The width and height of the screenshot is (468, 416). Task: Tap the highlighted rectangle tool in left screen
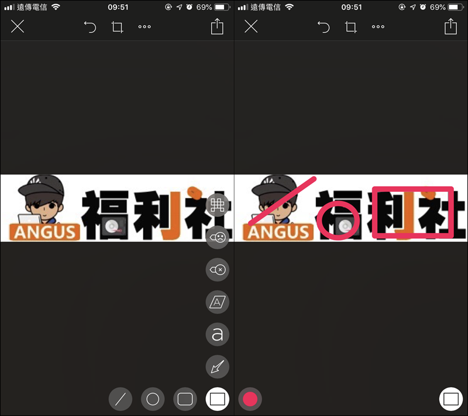(x=218, y=400)
